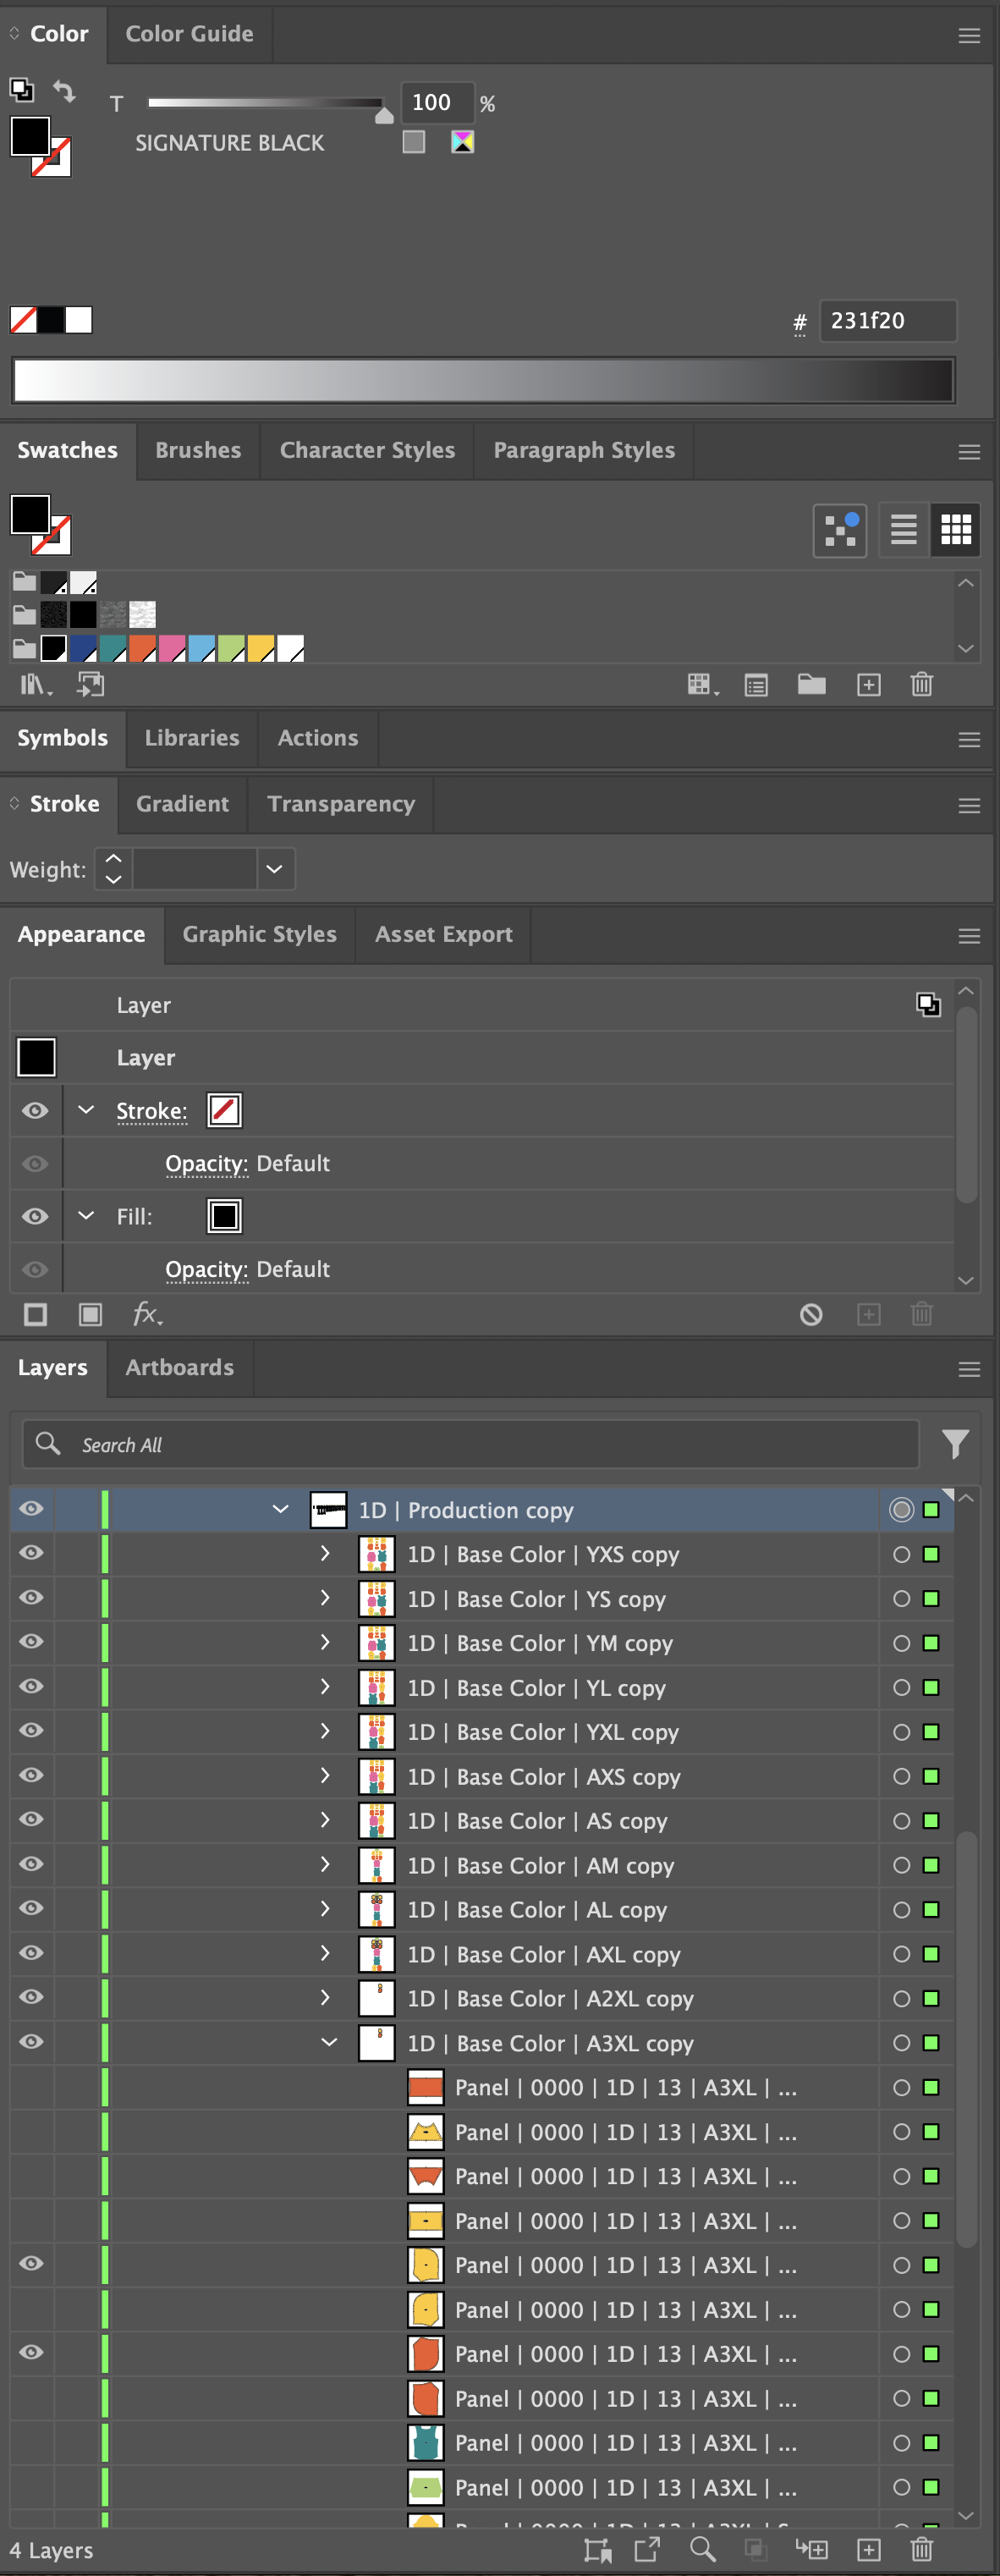
Task: Open Swatch Libraries menu icon
Action: tap(34, 685)
